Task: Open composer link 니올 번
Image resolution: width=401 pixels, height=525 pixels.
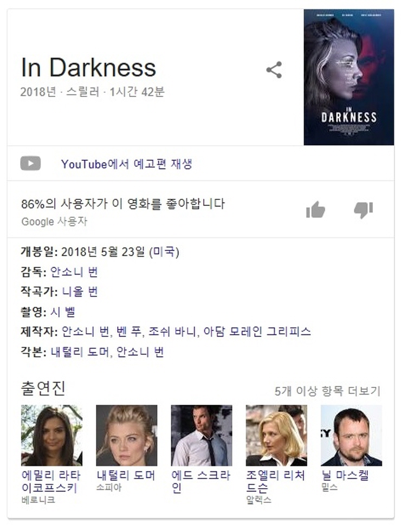Action: point(80,291)
